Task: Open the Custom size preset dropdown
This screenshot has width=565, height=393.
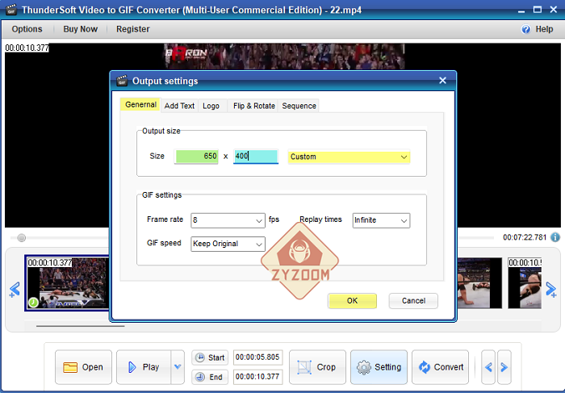Action: click(x=349, y=157)
